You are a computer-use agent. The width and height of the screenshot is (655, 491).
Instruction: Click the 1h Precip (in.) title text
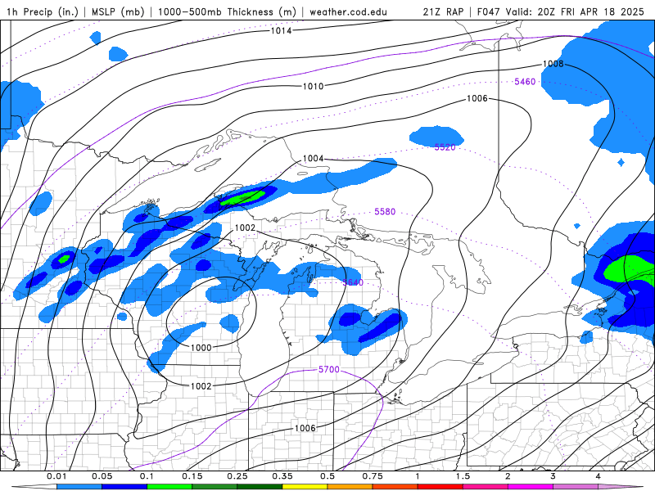(43, 11)
